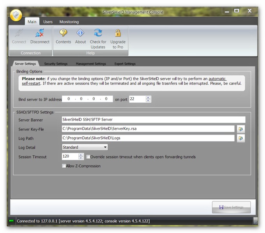Click the Server Key-File path field

[x=148, y=129]
